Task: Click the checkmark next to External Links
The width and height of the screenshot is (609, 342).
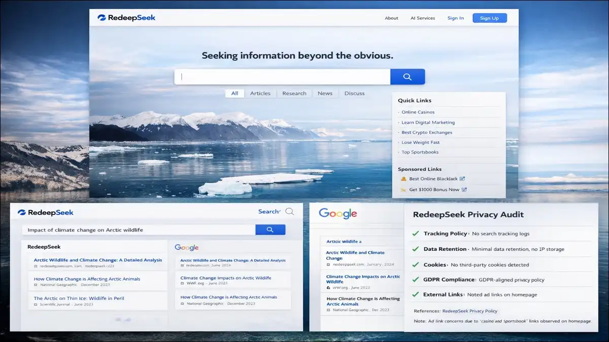Action: [415, 294]
